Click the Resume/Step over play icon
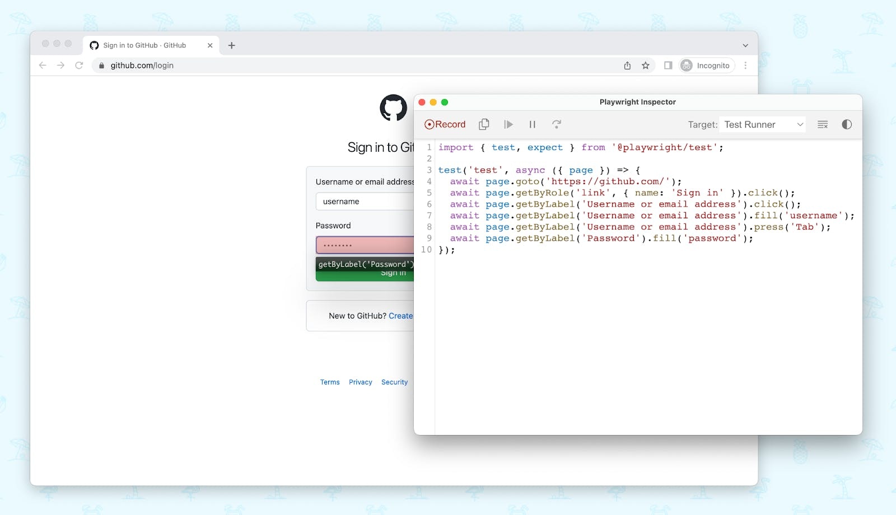The image size is (896, 515). (508, 124)
